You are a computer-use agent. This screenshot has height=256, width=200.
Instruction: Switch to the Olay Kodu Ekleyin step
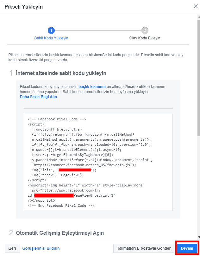tap(145, 37)
